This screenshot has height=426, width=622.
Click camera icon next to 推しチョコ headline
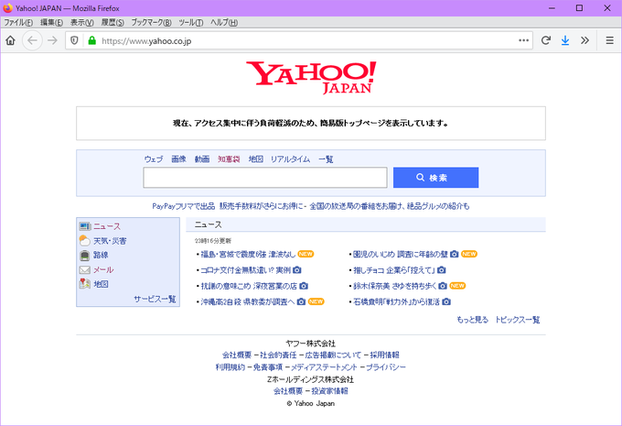click(x=442, y=270)
